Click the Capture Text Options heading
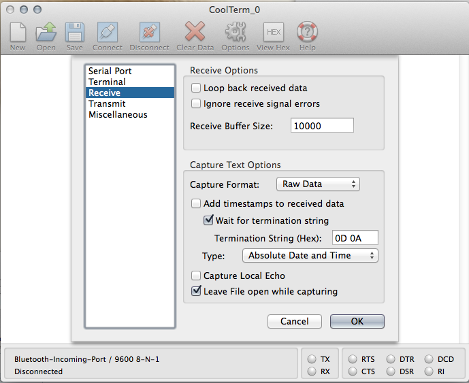The height and width of the screenshot is (383, 469). (x=235, y=165)
